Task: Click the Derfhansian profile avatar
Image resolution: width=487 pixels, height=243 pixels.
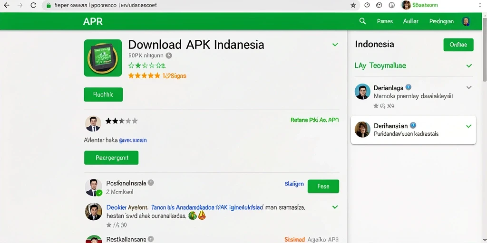Action: click(x=362, y=129)
